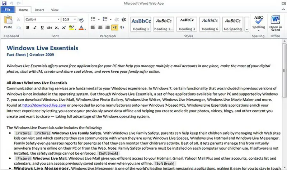The height and width of the screenshot is (170, 287).
Task: Click the Cut scissors icon
Action: click(18, 19)
